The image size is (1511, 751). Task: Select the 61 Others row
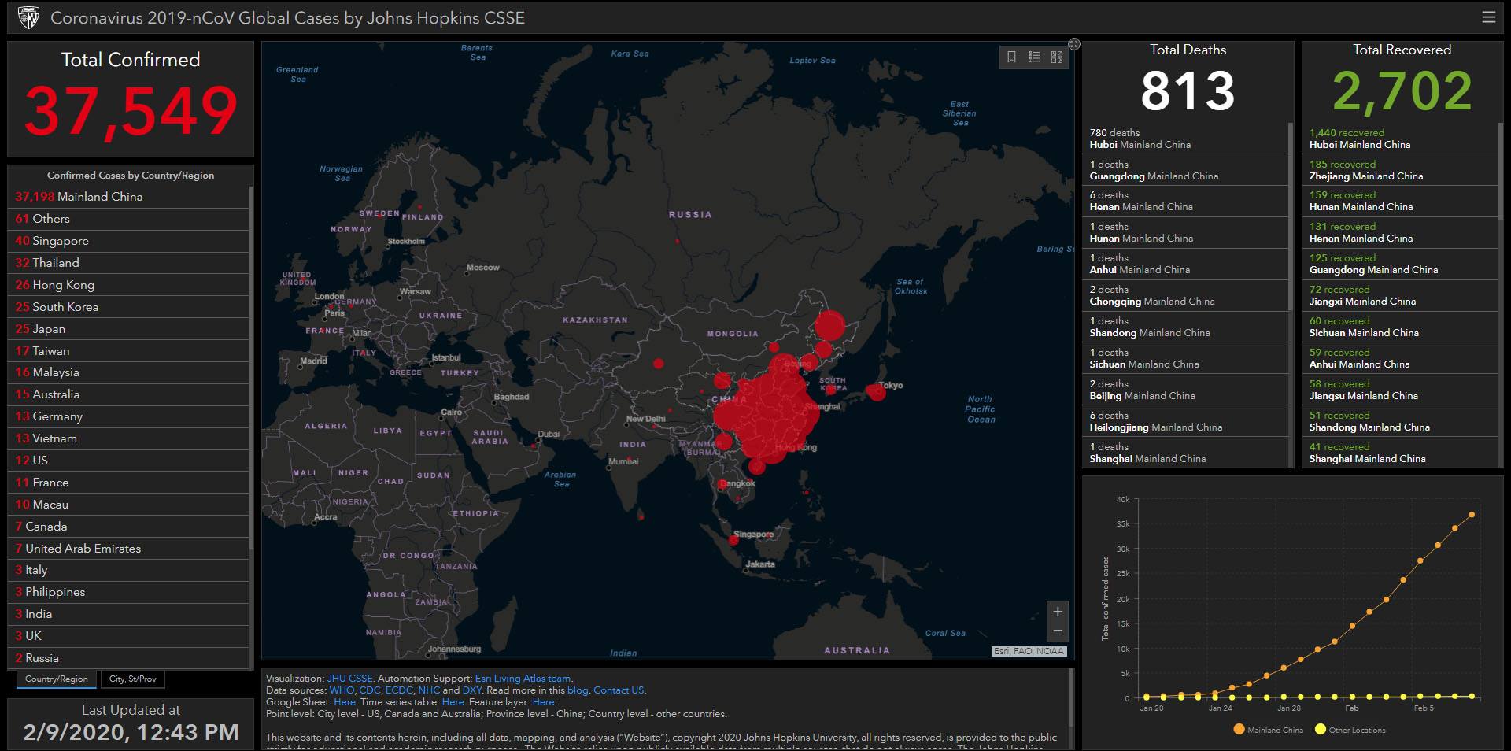[128, 219]
